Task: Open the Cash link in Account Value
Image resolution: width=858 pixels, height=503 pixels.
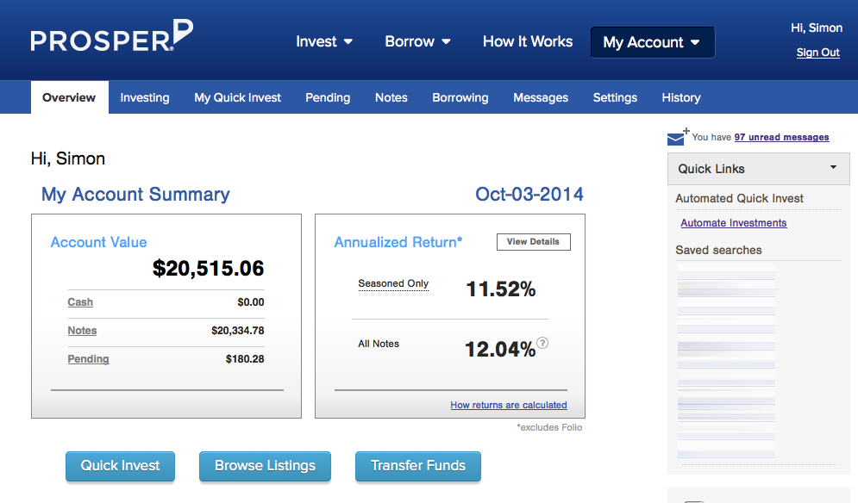Action: (80, 301)
